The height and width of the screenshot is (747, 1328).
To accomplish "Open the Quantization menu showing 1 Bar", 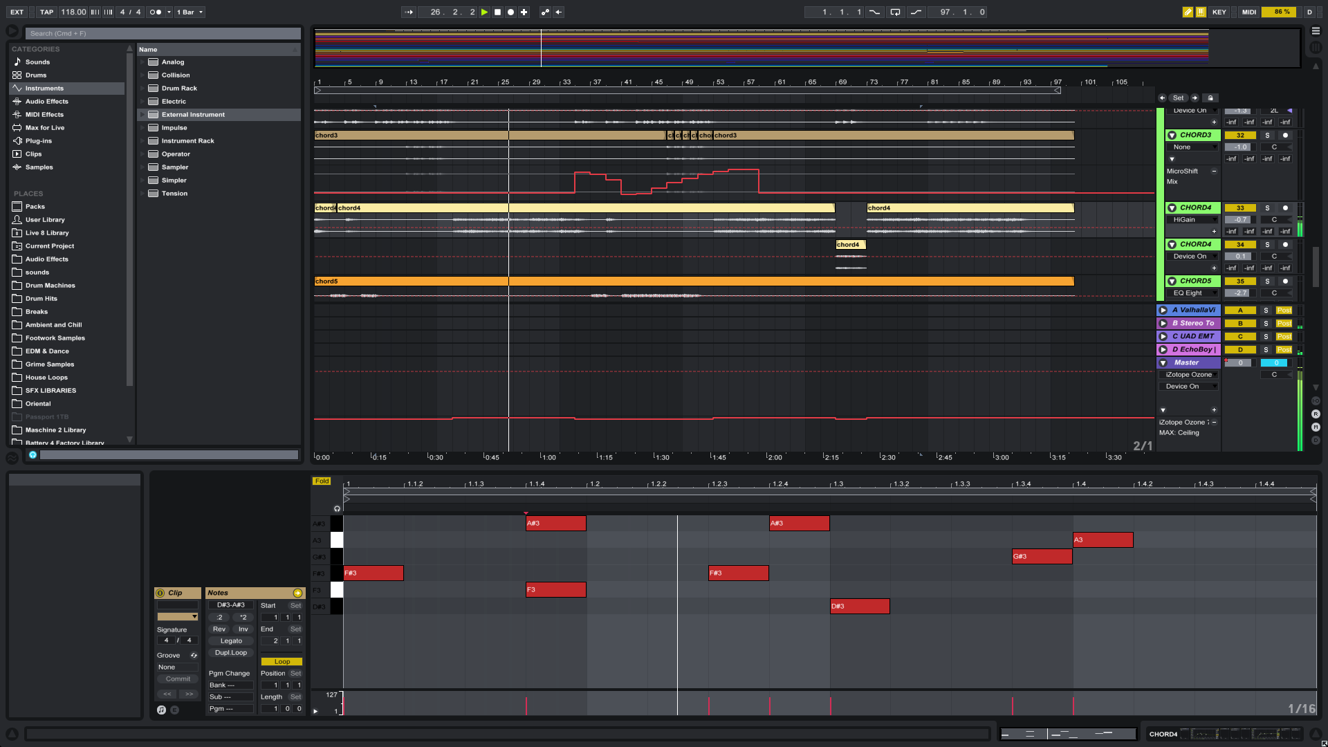I will tap(190, 12).
